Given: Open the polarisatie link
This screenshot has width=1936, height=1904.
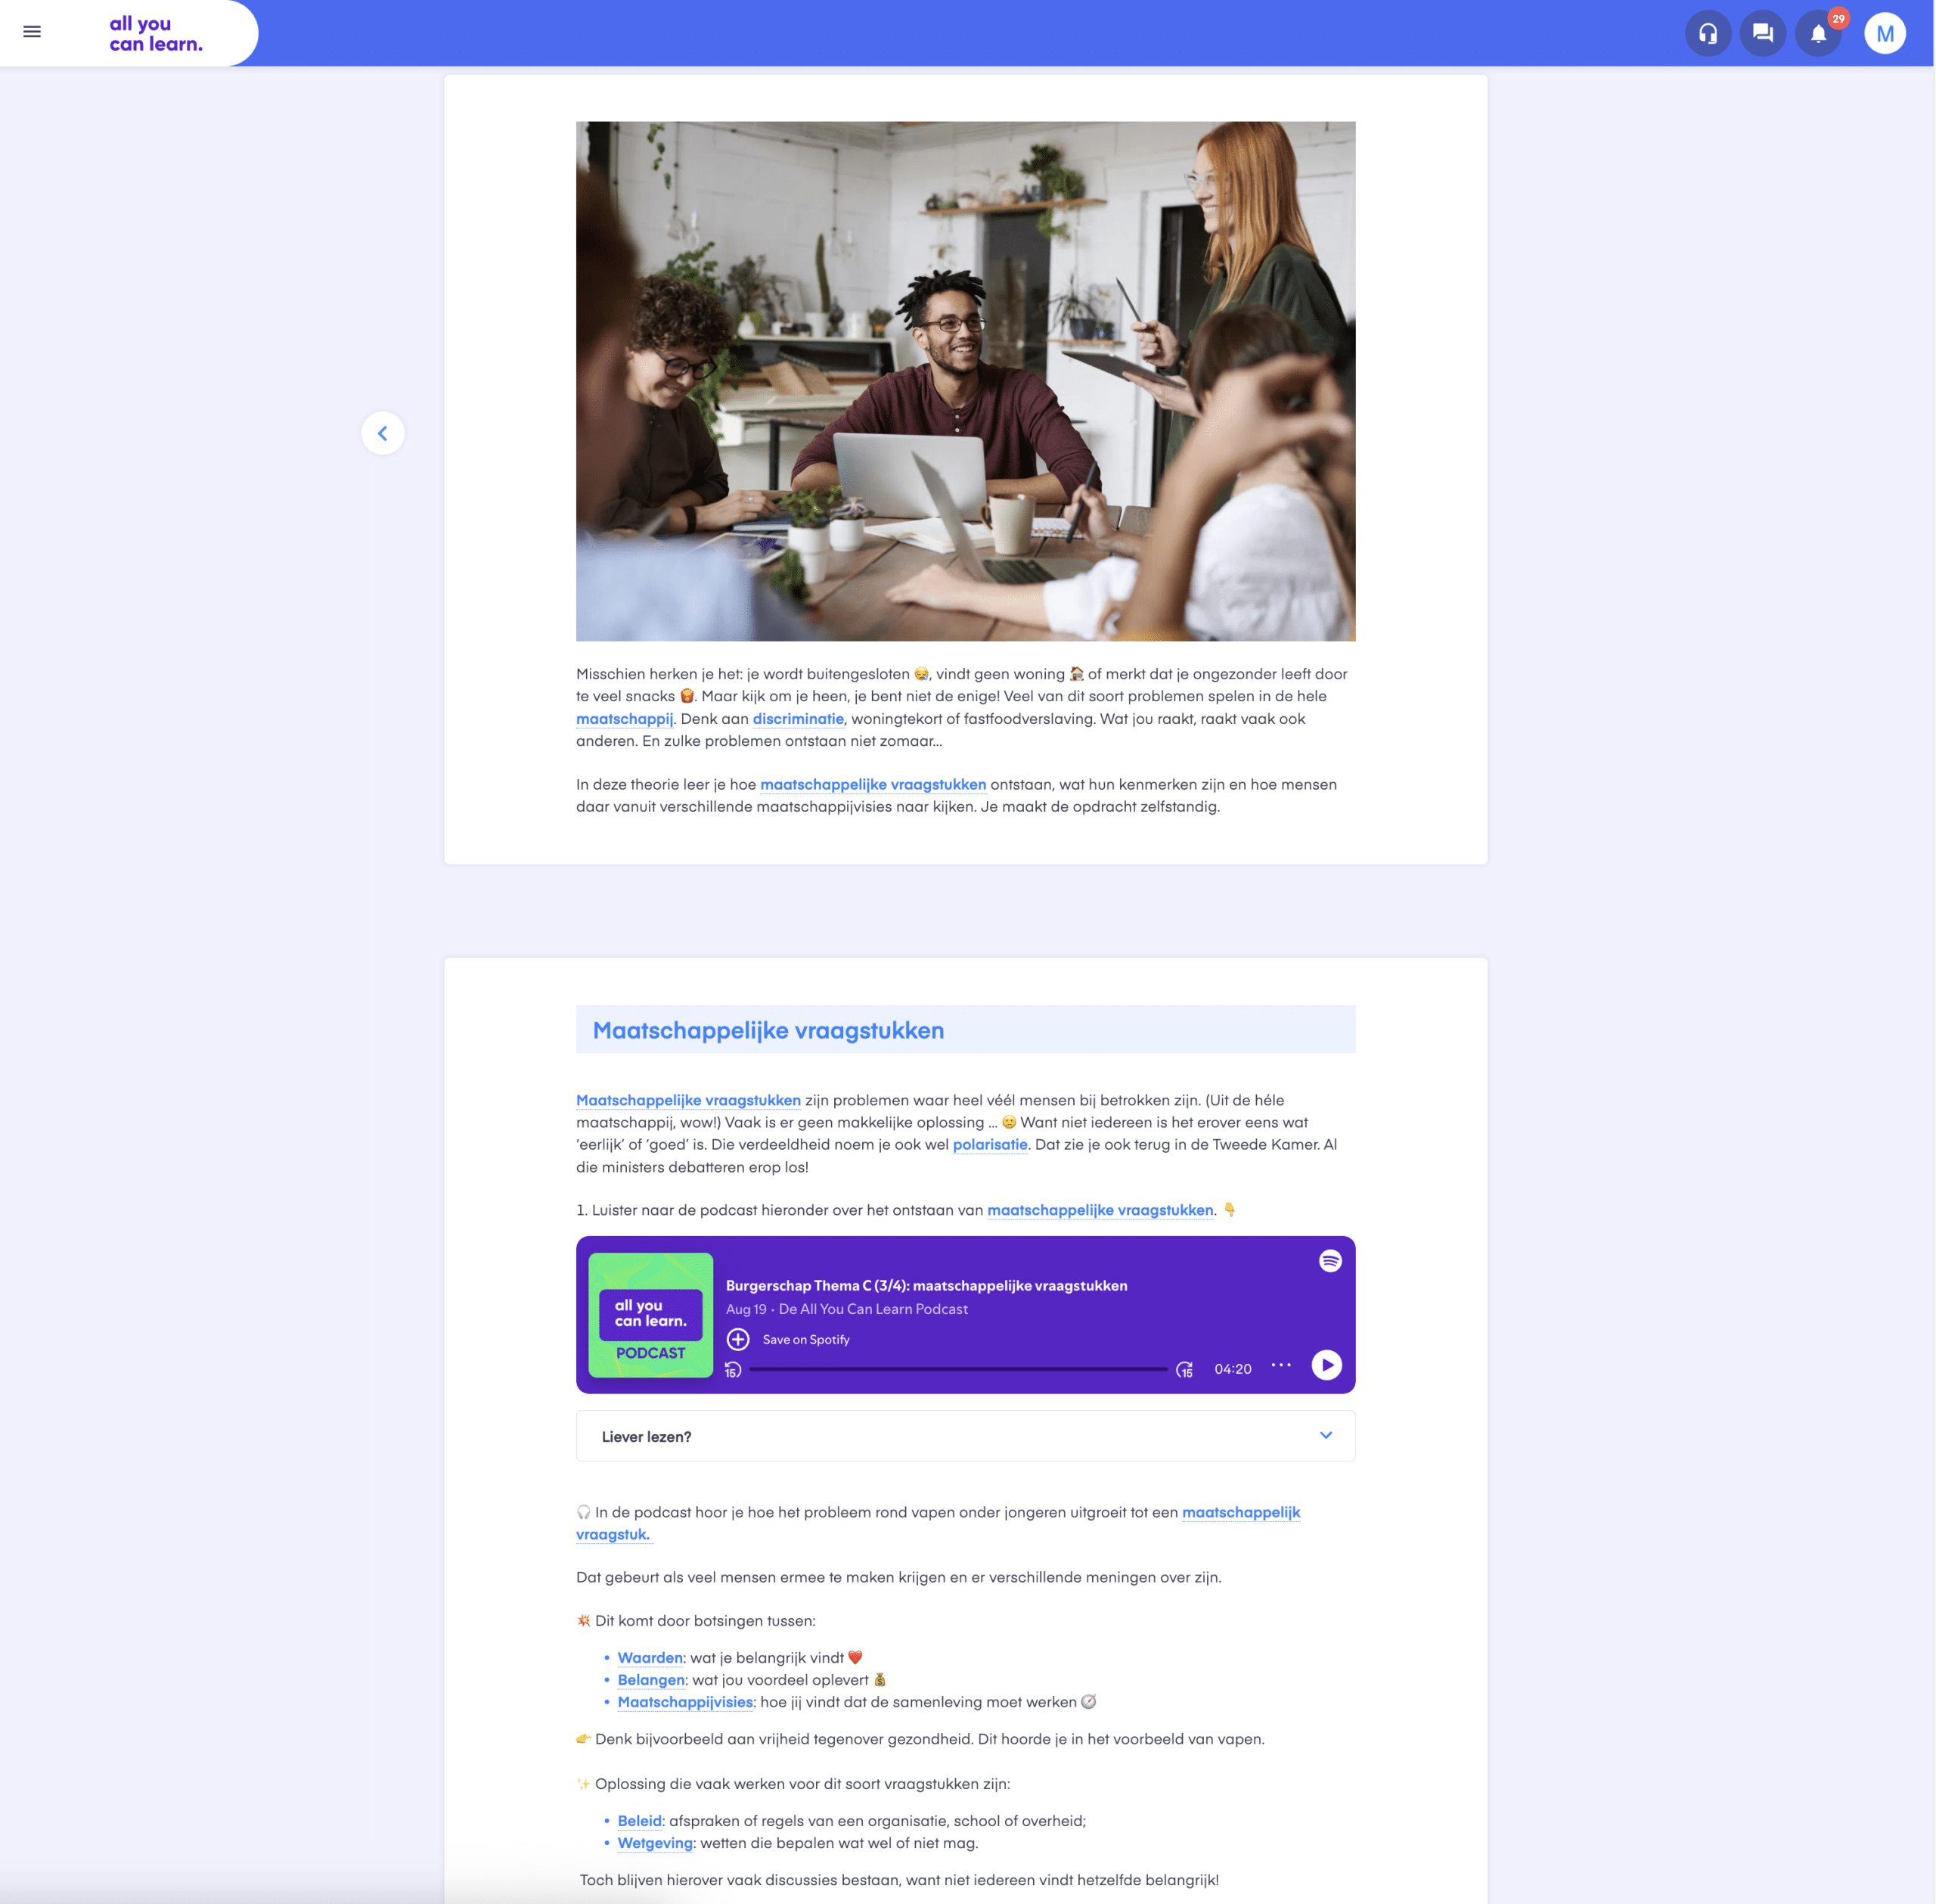Looking at the screenshot, I should (989, 1145).
